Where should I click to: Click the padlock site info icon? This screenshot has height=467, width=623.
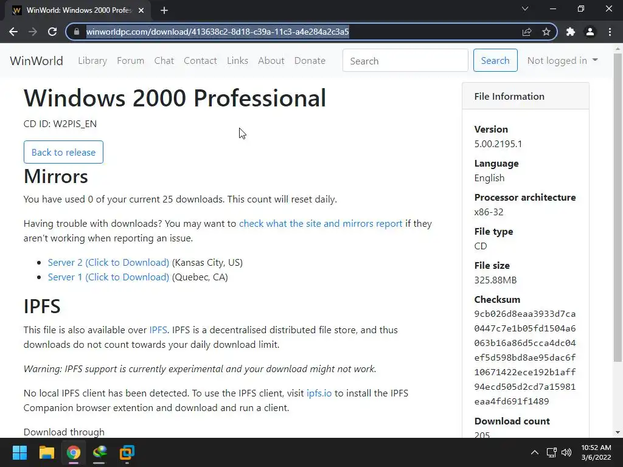(77, 32)
